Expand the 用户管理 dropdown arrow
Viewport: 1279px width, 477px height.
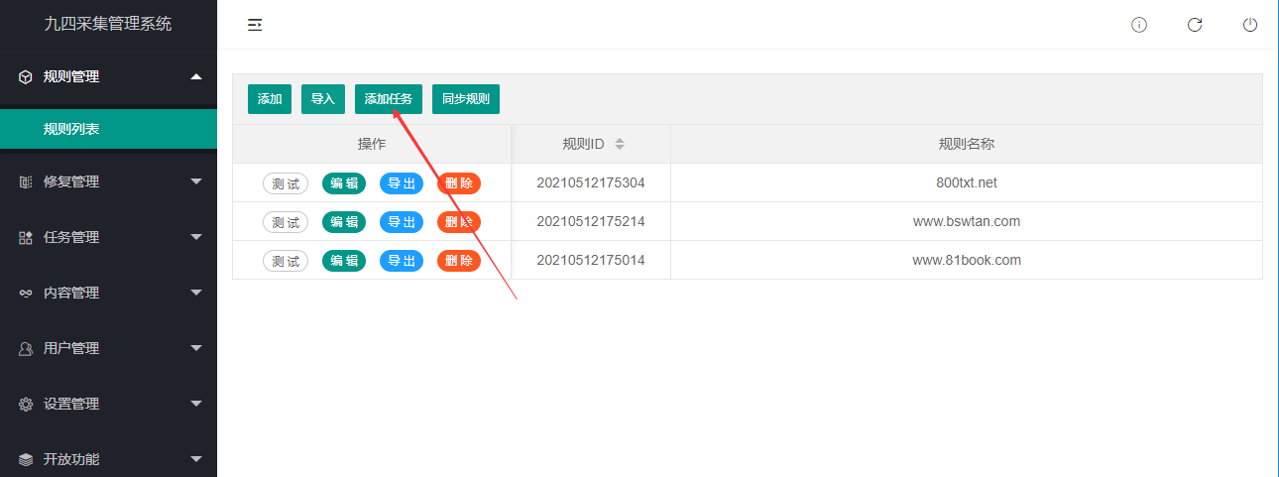click(x=196, y=348)
